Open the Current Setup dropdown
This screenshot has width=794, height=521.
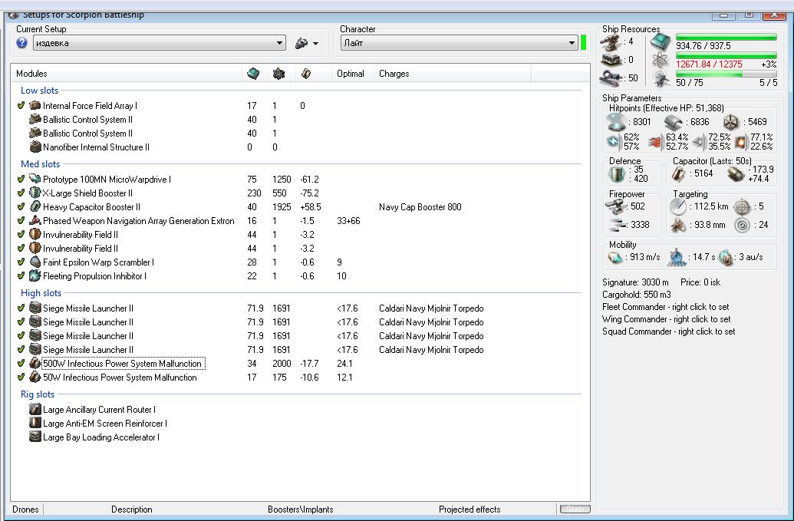tap(279, 44)
